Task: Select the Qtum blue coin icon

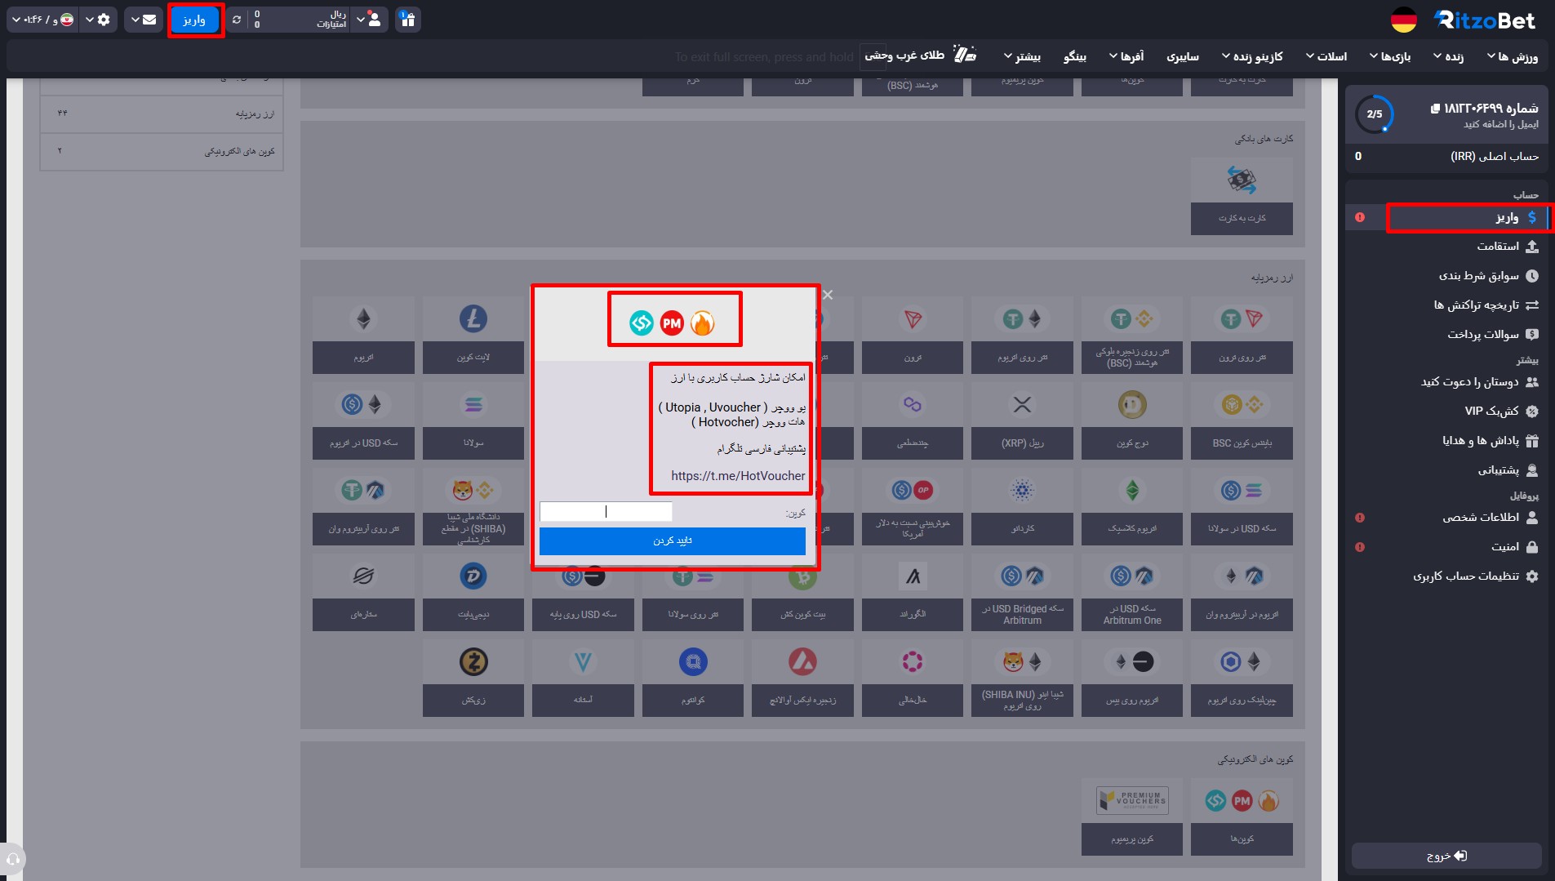Action: (693, 661)
